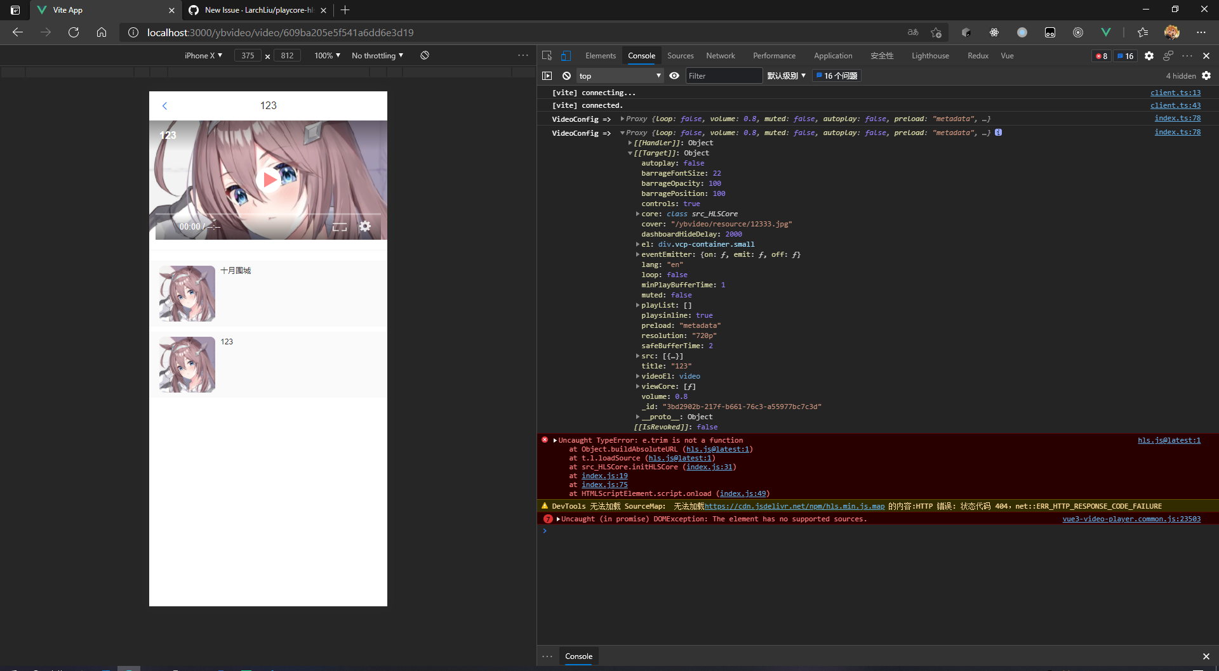
Task: Clear the console with the circle-slash icon
Action: pyautogui.click(x=566, y=75)
